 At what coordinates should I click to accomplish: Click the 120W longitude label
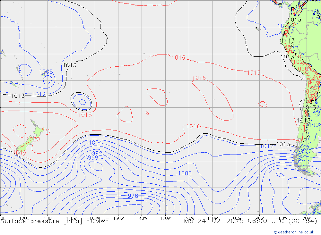tap(189, 218)
